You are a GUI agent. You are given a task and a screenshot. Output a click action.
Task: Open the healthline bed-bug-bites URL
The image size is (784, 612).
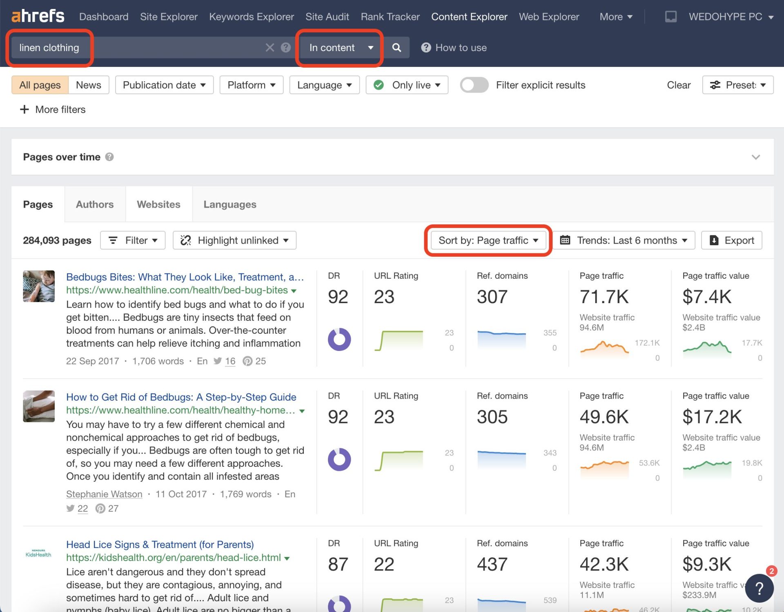177,290
